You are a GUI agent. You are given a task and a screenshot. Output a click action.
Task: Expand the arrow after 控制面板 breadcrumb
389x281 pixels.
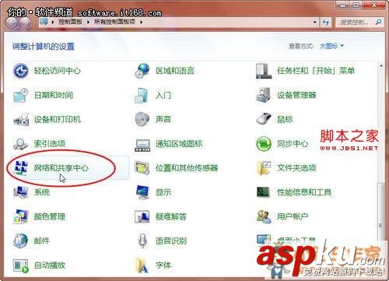(x=88, y=22)
